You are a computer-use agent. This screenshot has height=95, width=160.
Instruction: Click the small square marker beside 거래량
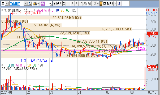[2, 65]
